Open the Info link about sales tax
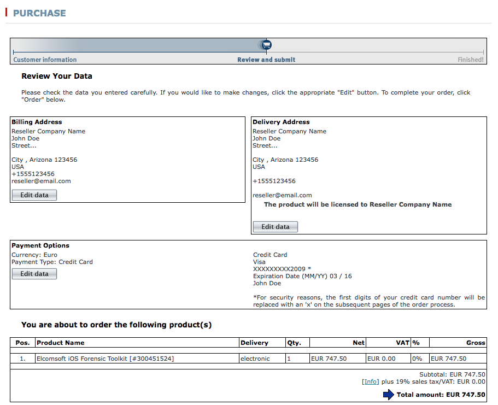The image size is (498, 405). (371, 382)
